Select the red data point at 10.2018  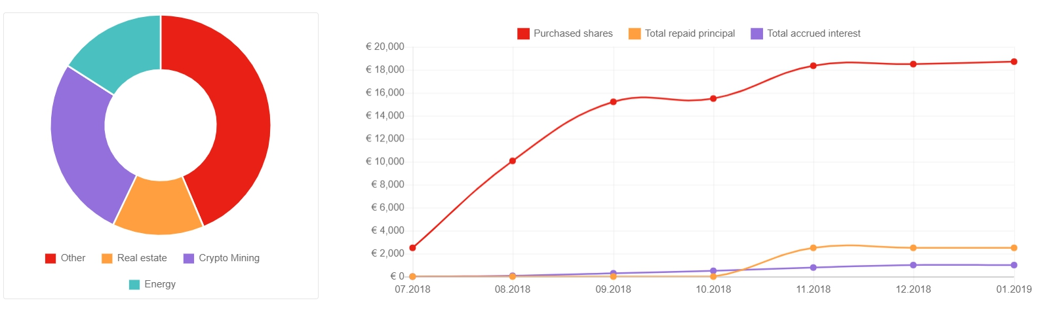713,99
